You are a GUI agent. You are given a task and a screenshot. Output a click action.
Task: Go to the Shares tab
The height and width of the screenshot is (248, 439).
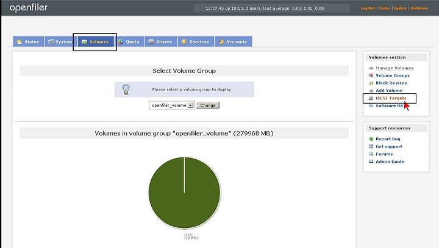161,41
